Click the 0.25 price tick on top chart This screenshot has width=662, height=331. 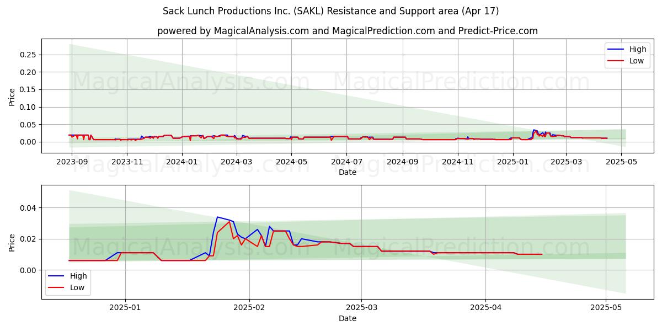(x=28, y=55)
